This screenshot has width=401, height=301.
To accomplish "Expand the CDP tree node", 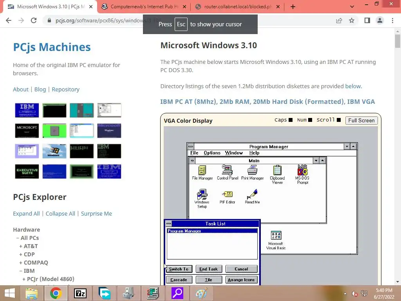I will [21, 254].
